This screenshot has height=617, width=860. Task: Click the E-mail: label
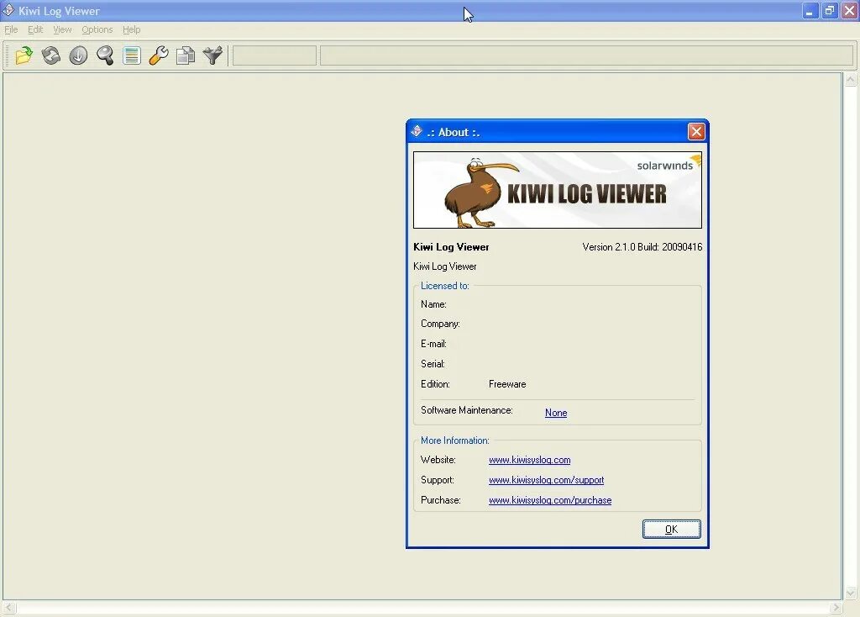(434, 344)
